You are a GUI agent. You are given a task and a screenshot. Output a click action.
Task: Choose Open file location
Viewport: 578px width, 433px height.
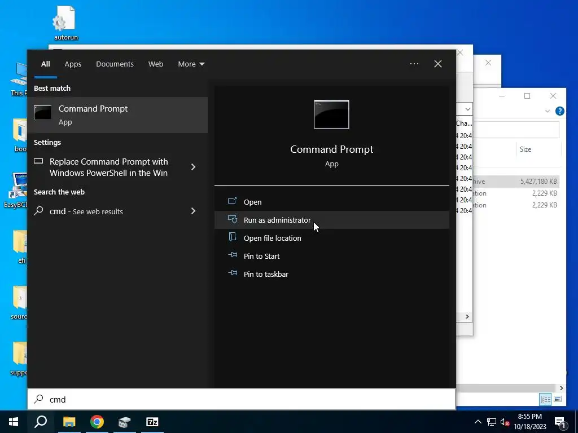coord(331,238)
